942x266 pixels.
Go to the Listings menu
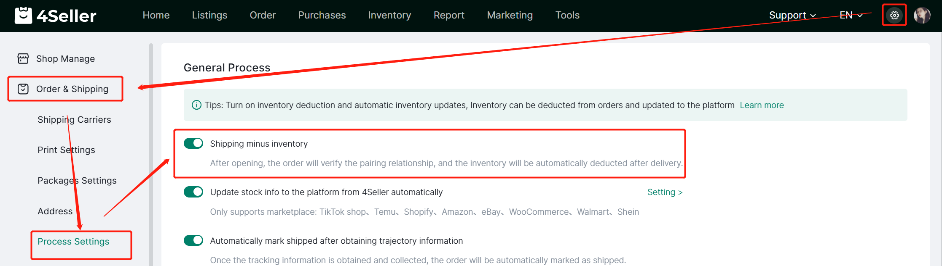(209, 16)
